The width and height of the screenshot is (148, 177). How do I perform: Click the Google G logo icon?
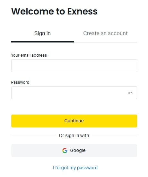point(65,151)
